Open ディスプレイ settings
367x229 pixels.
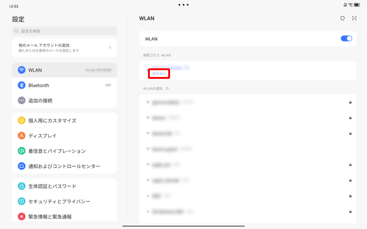click(x=64, y=136)
